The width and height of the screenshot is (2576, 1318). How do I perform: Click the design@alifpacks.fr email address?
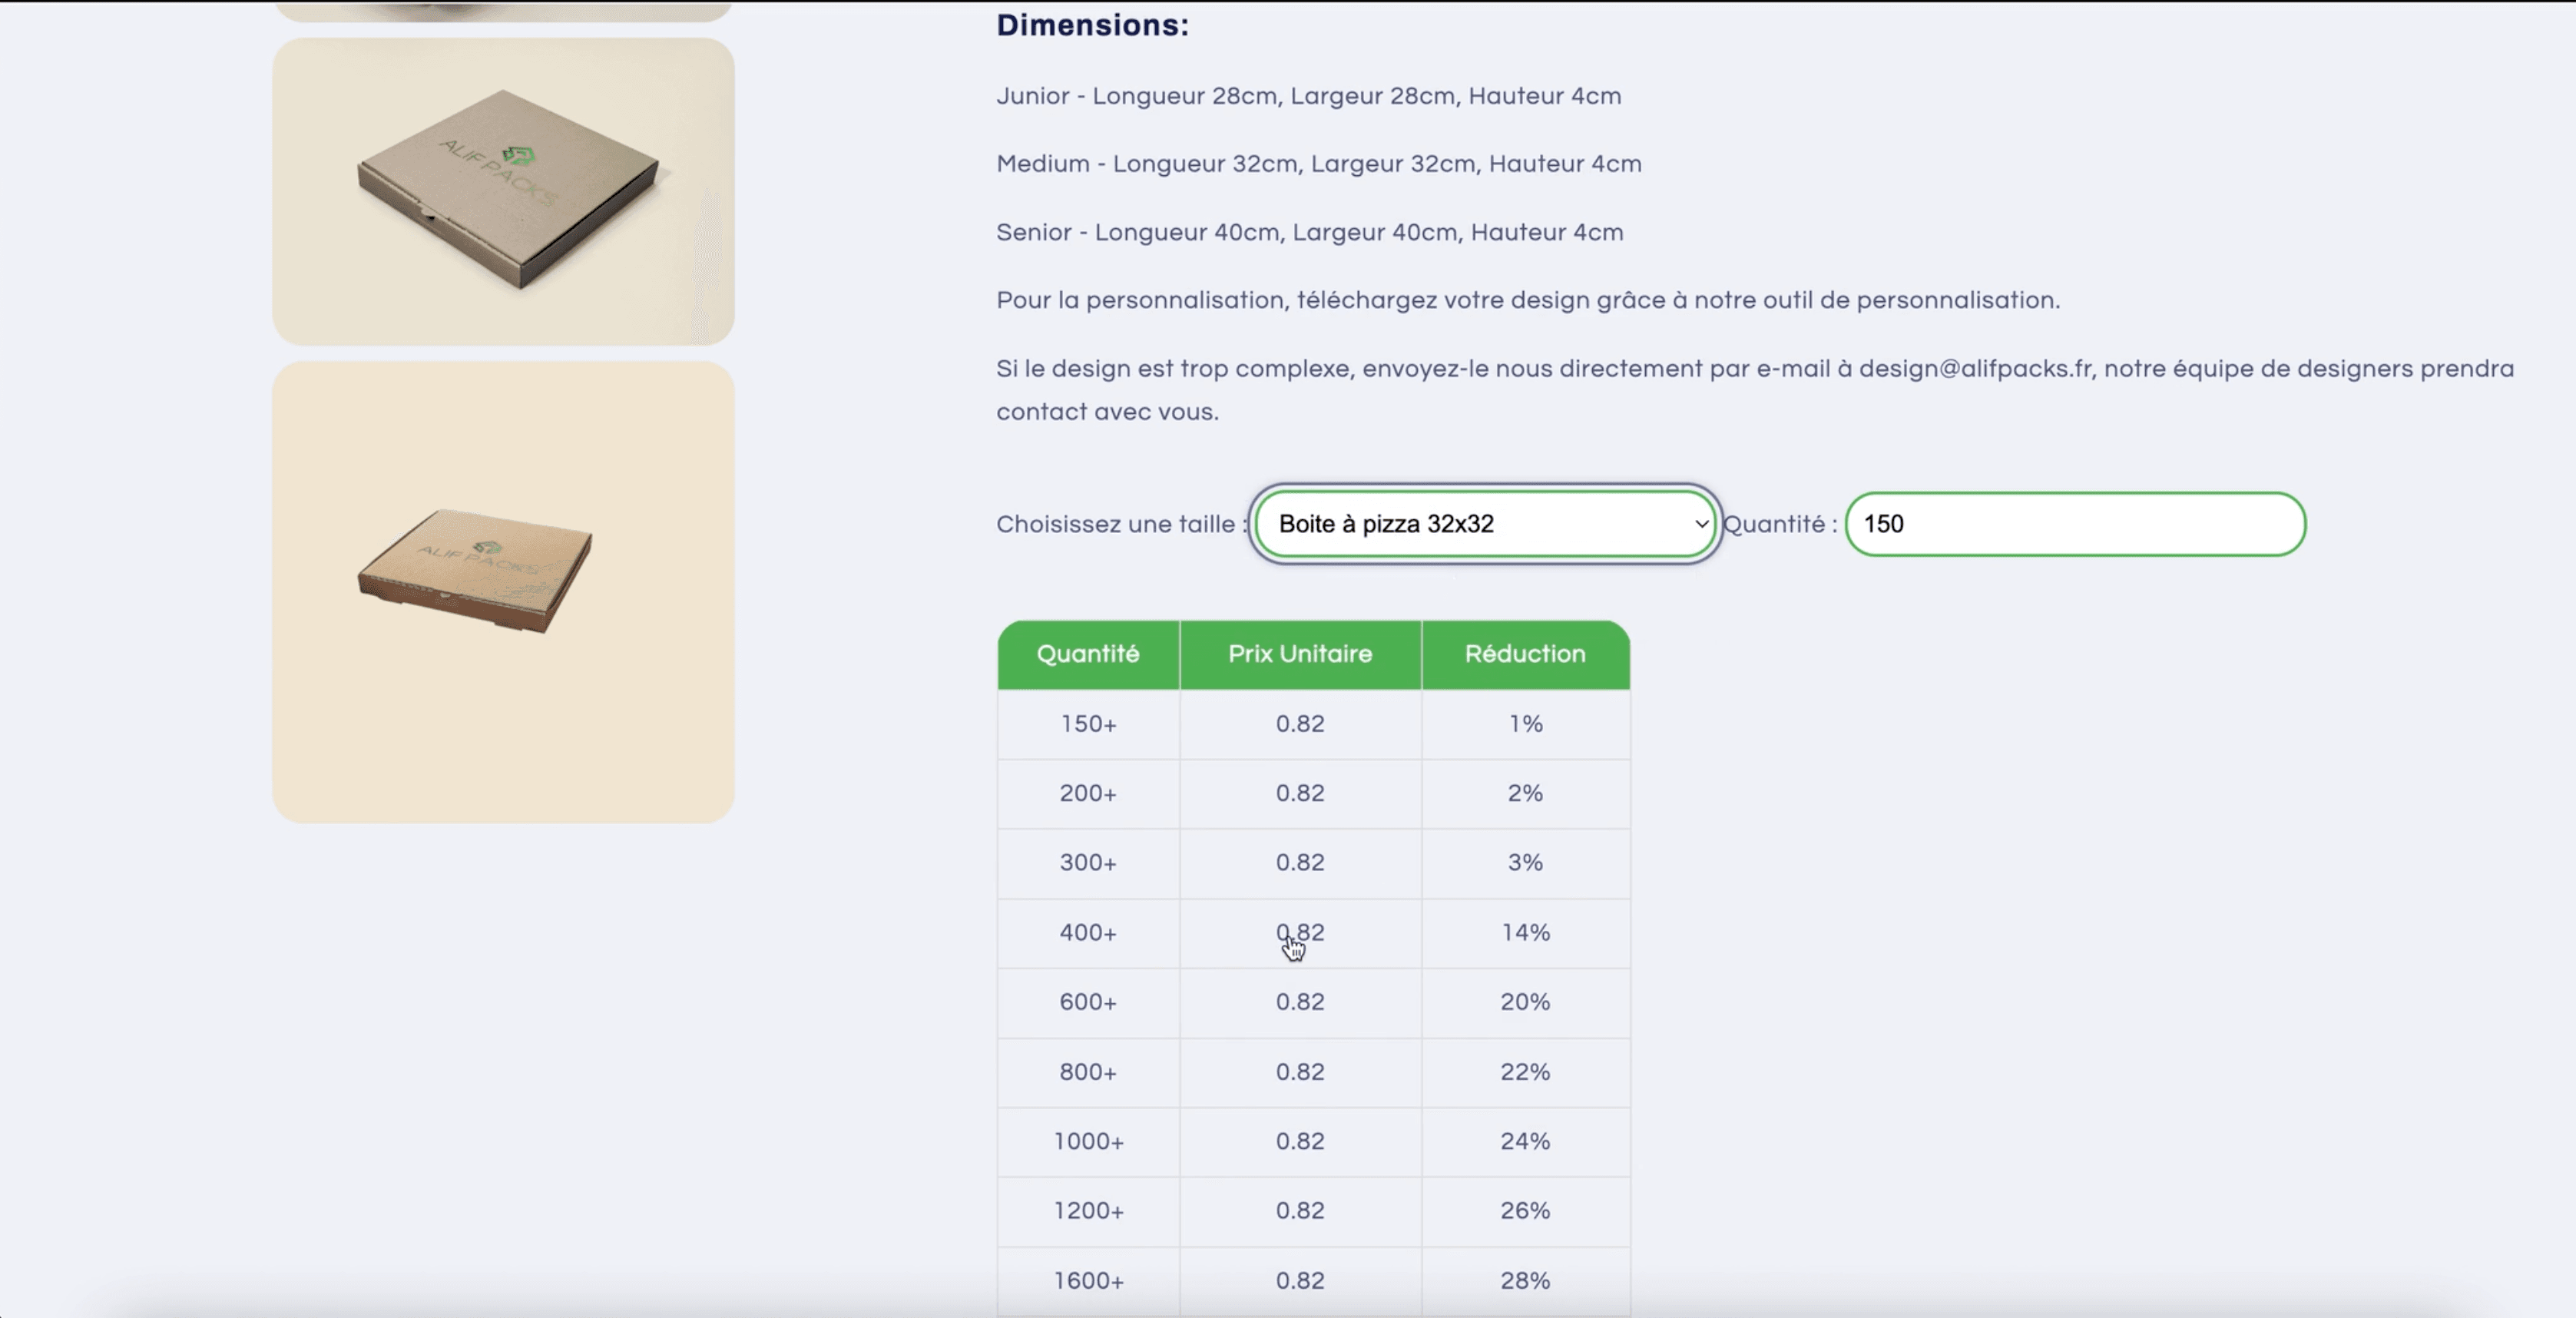[x=1976, y=369]
